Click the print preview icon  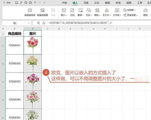coord(30,3)
